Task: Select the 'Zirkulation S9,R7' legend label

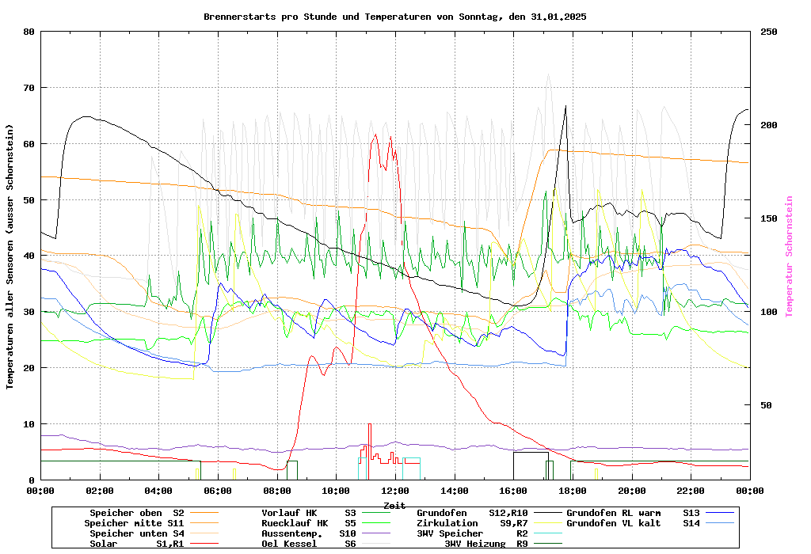Action: click(x=472, y=523)
